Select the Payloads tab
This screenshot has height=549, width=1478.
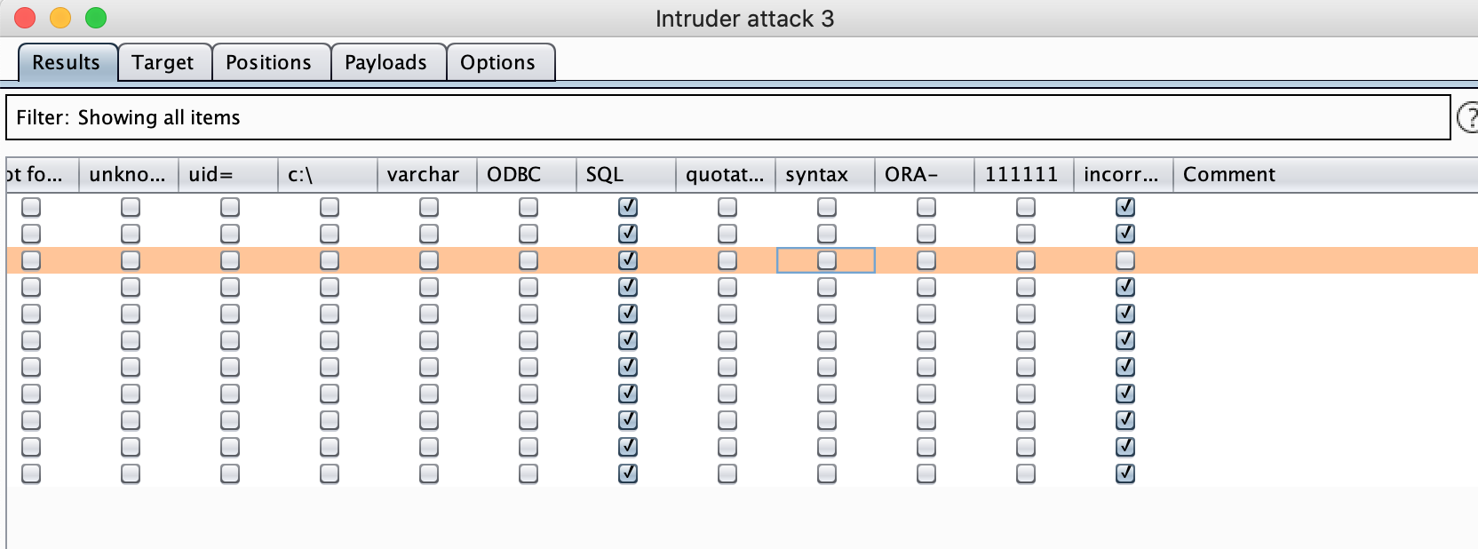[387, 62]
